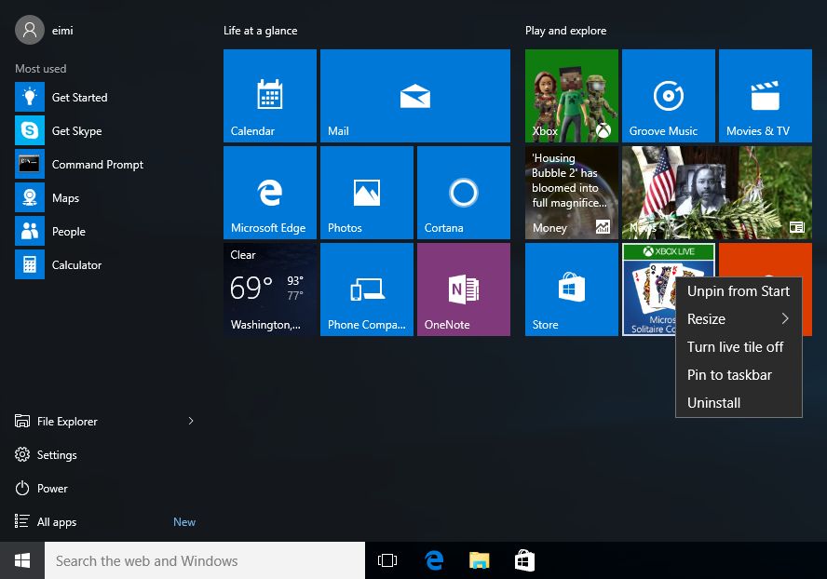Click the Windows Start button
This screenshot has width=827, height=579.
click(22, 560)
